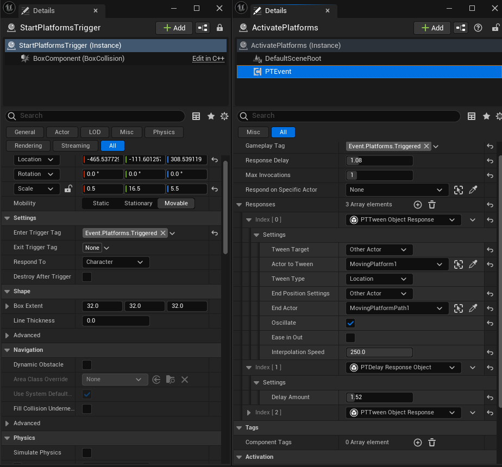Add a new element to the Responses array
Screen dimensions: 502x467
pyautogui.click(x=417, y=205)
